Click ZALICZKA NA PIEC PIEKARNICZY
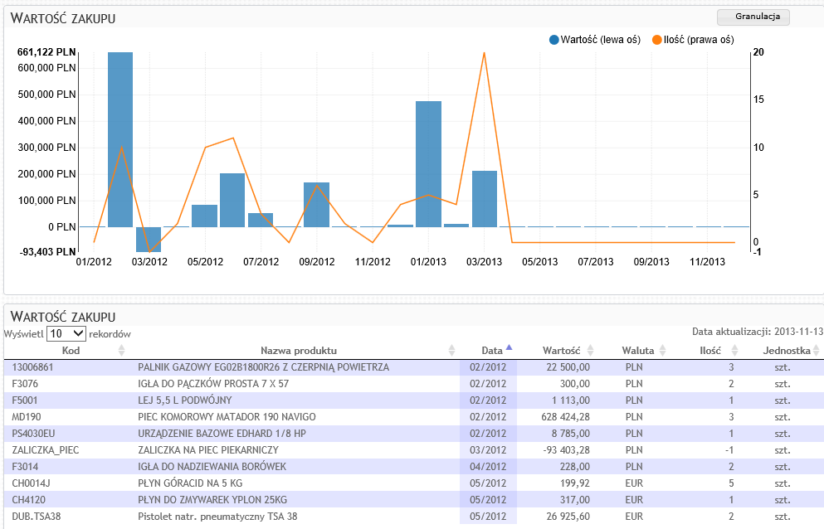The image size is (824, 529). [x=208, y=450]
